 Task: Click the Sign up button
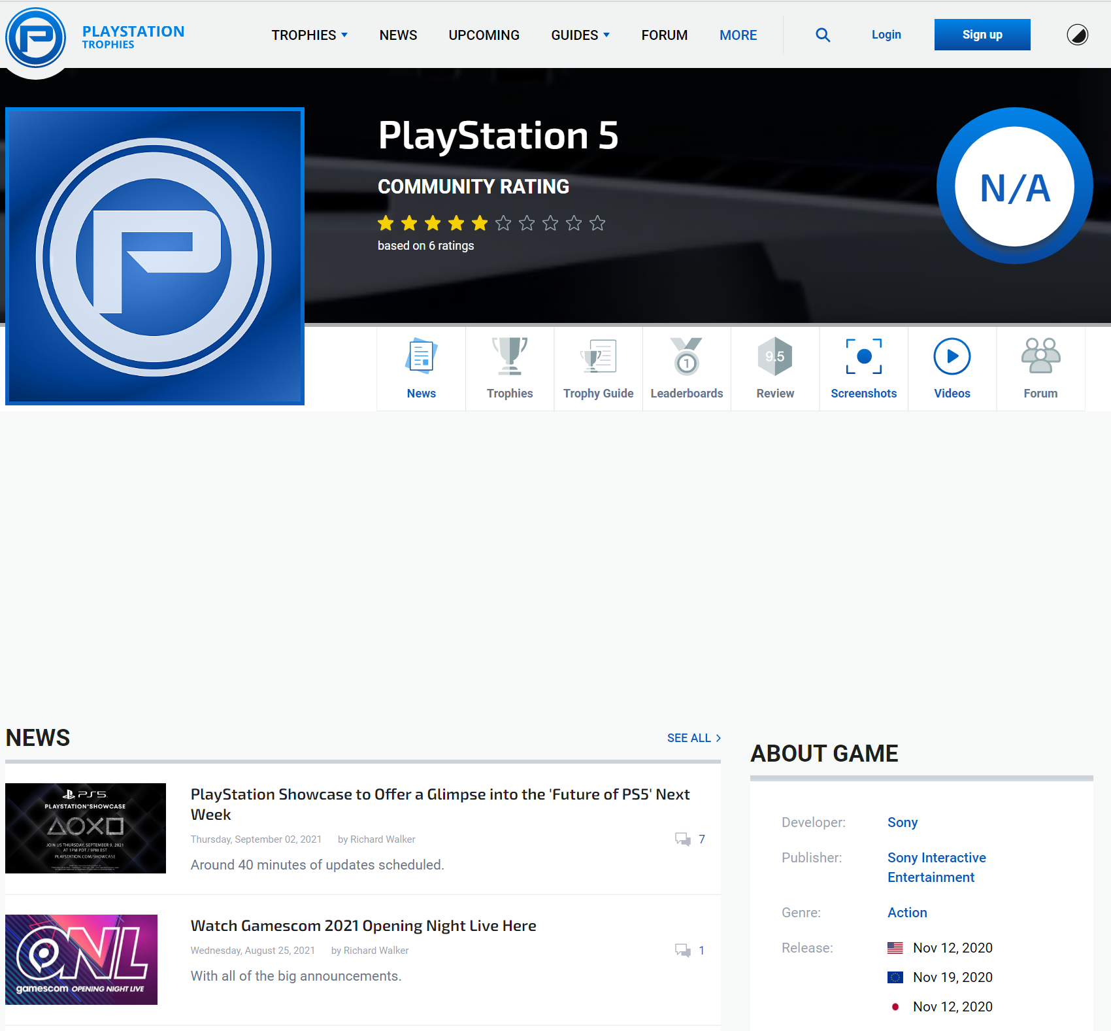tap(982, 35)
